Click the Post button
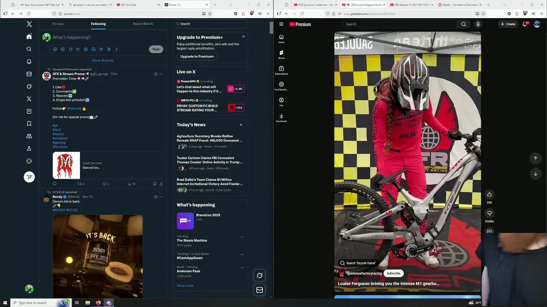Image resolution: width=547 pixels, height=307 pixels. [156, 49]
